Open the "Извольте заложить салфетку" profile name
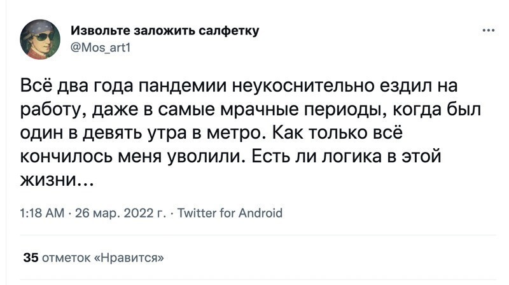This screenshot has height=285, width=509. point(165,31)
